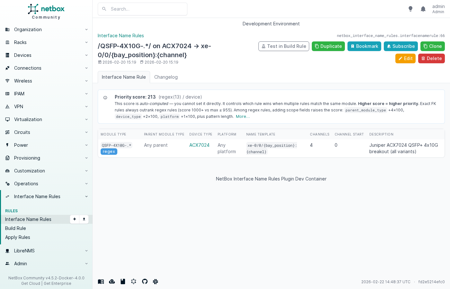Open the GitHub icon in footer

(x=145, y=282)
